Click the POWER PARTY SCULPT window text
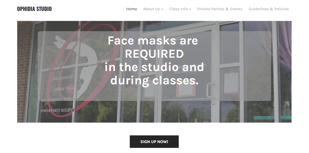Image resolution: width=309 pixels, height=153 pixels. [x=57, y=111]
